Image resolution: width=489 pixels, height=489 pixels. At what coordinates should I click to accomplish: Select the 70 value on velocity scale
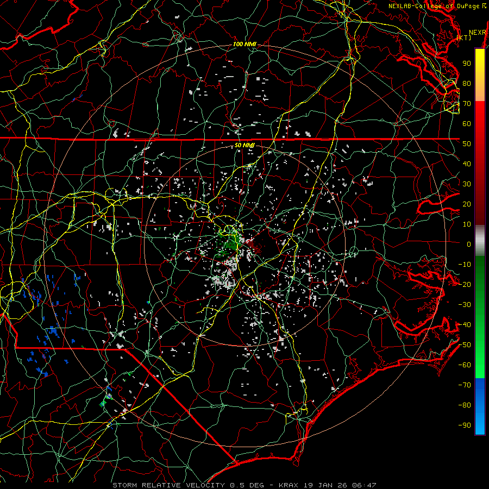click(467, 104)
